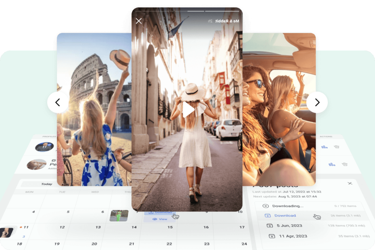Image resolution: width=375 pixels, height=250 pixels.
Task: Click the blue 3 count under day 11
Action: click(x=24, y=236)
